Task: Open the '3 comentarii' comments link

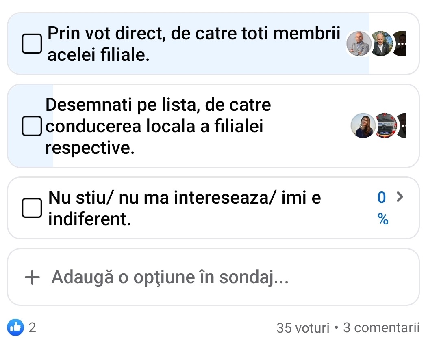Action: pos(381,327)
